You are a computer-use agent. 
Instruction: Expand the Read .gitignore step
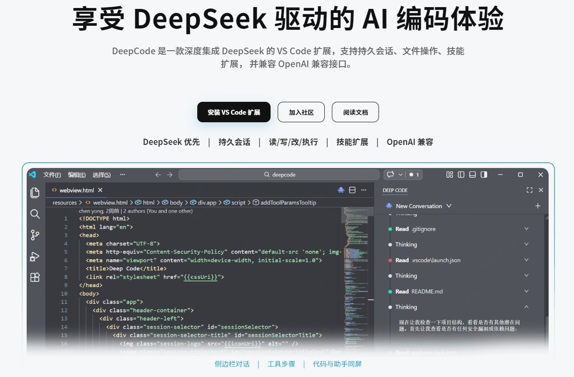(x=526, y=229)
